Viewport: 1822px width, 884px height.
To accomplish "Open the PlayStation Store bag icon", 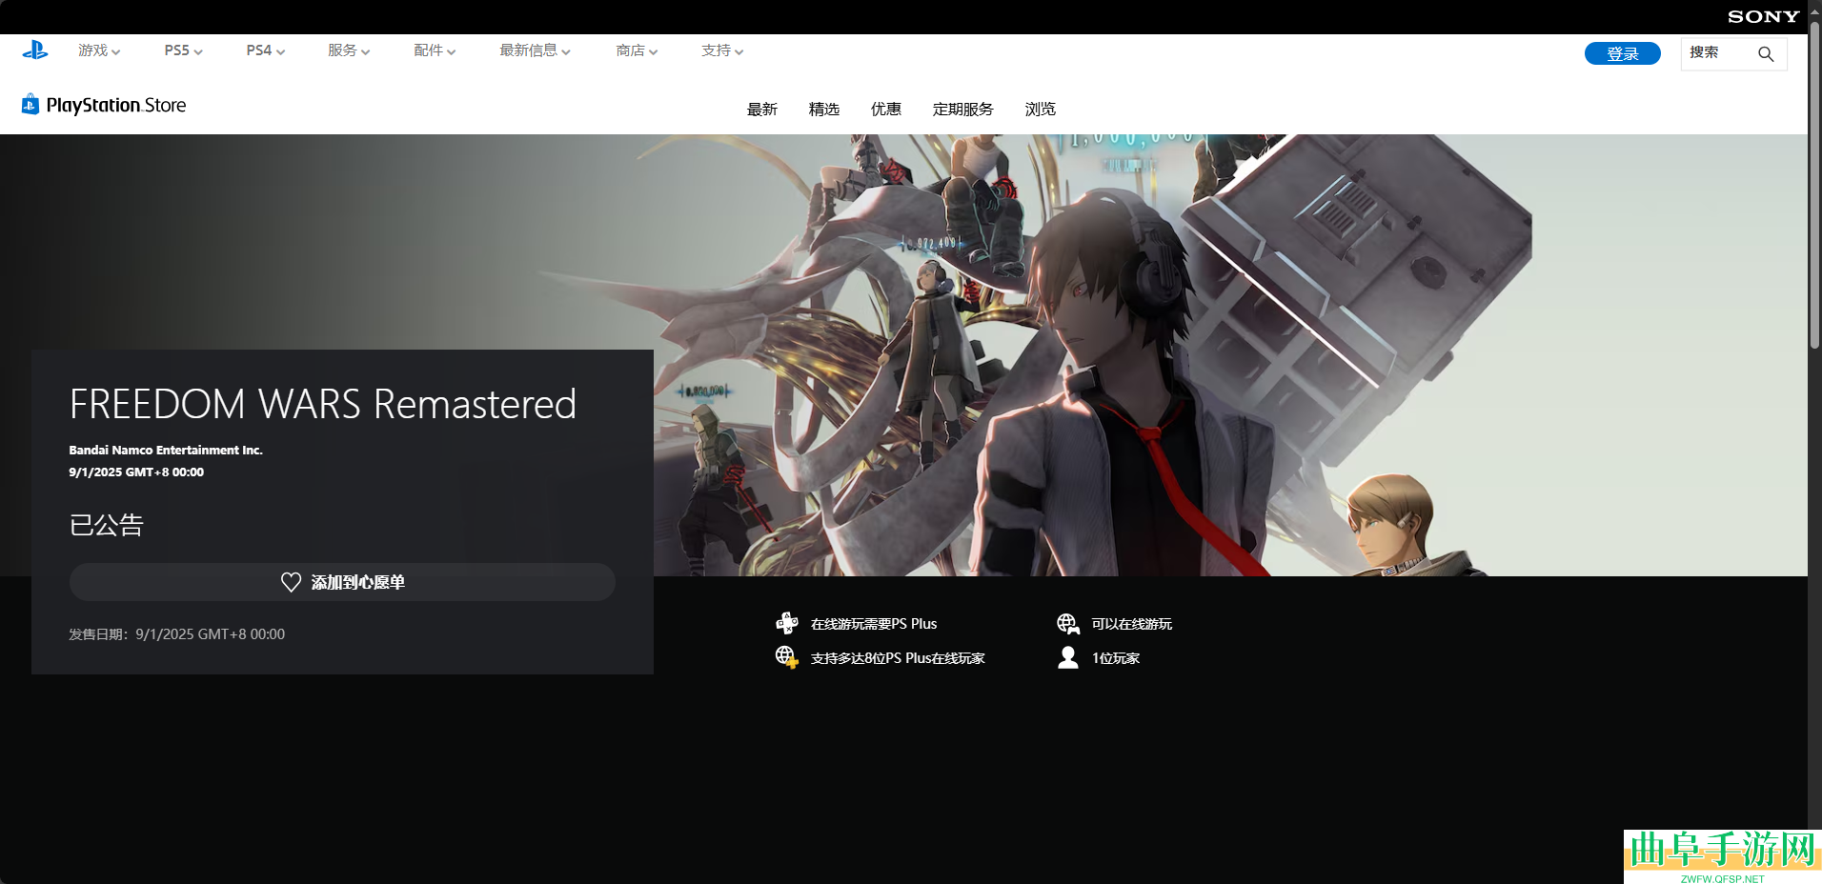I will coord(30,104).
